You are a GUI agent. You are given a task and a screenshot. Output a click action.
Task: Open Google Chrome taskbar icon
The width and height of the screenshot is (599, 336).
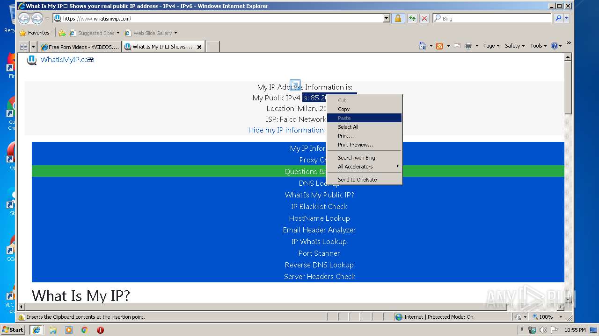pyautogui.click(x=85, y=329)
